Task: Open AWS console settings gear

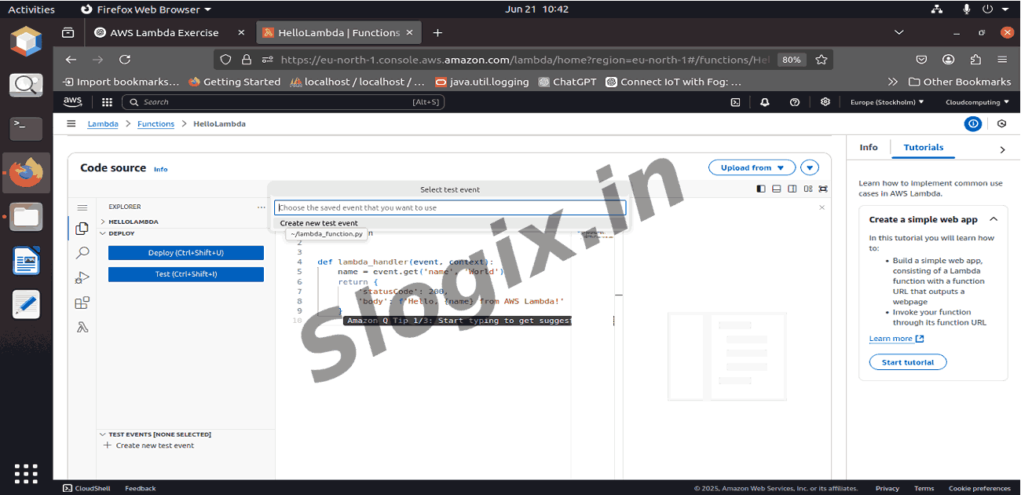Action: 825,102
